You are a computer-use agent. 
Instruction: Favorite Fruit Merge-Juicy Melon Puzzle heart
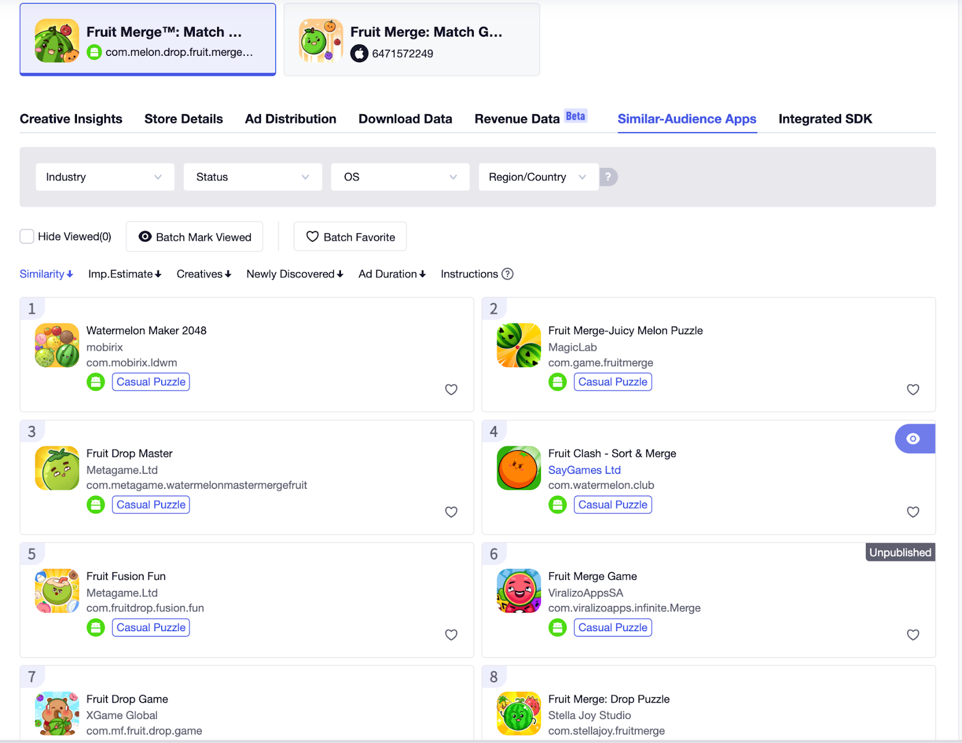[913, 390]
